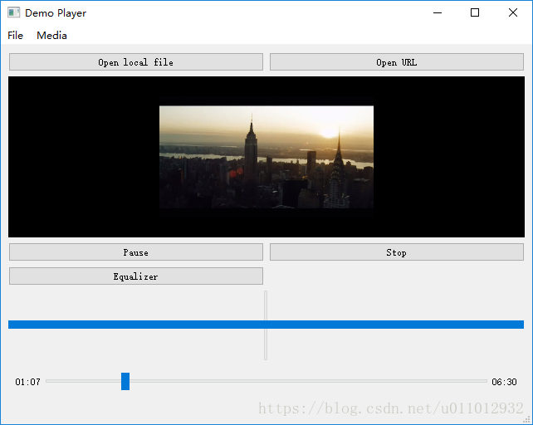Viewport: 533px width, 425px height.
Task: Pause the video playback
Action: coord(136,252)
